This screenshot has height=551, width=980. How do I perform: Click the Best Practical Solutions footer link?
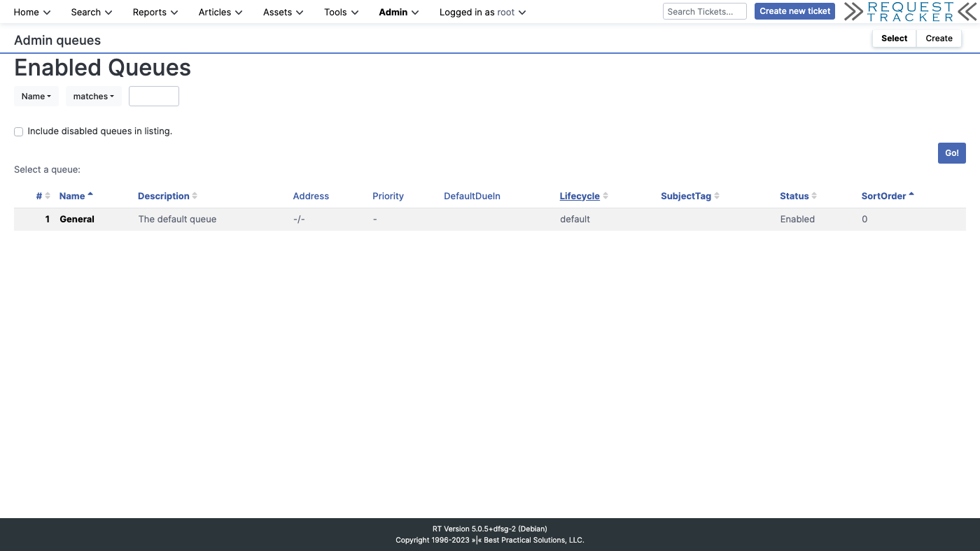pos(533,540)
